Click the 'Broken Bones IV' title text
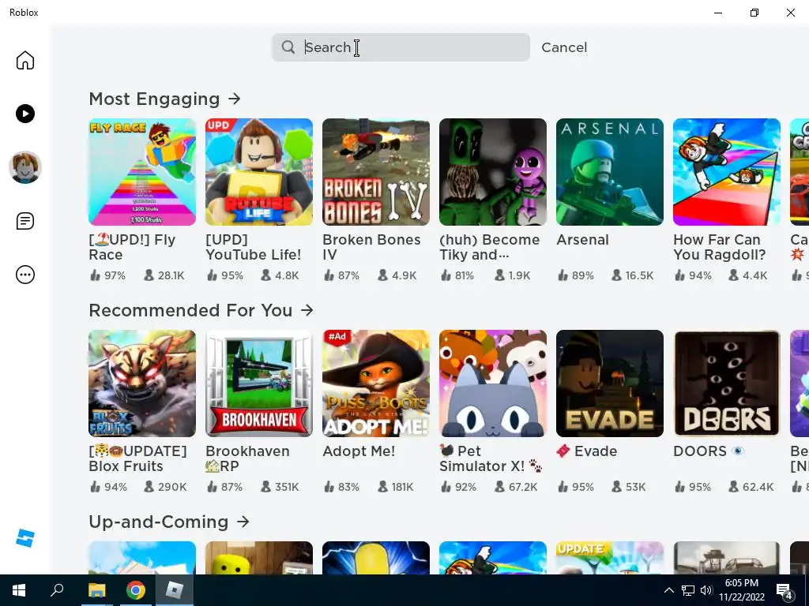 tap(371, 247)
